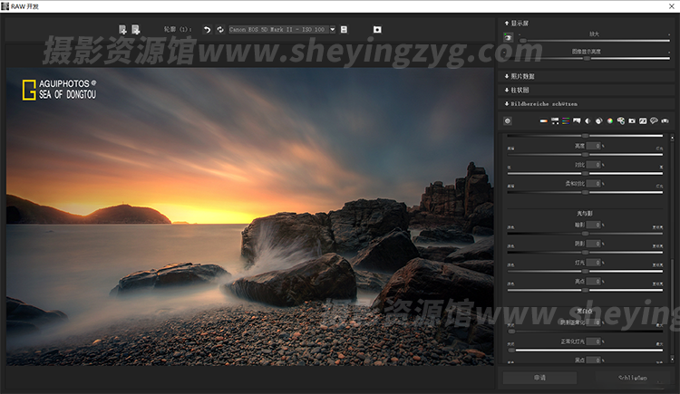The width and height of the screenshot is (680, 394).
Task: Open the black-and-white half-circle contrast tab
Action: click(587, 120)
